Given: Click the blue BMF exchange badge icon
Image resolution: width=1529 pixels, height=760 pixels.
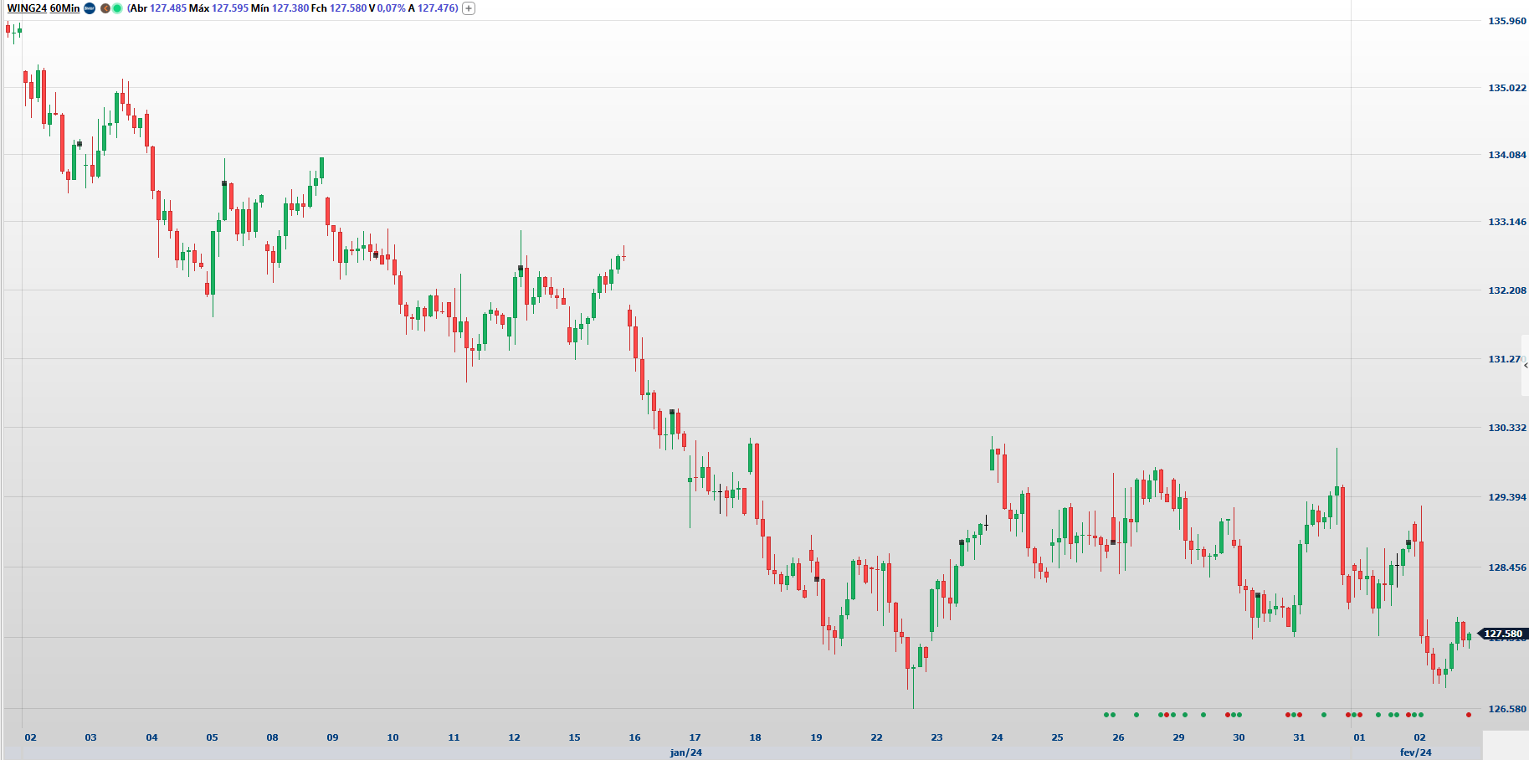Looking at the screenshot, I should (x=90, y=8).
